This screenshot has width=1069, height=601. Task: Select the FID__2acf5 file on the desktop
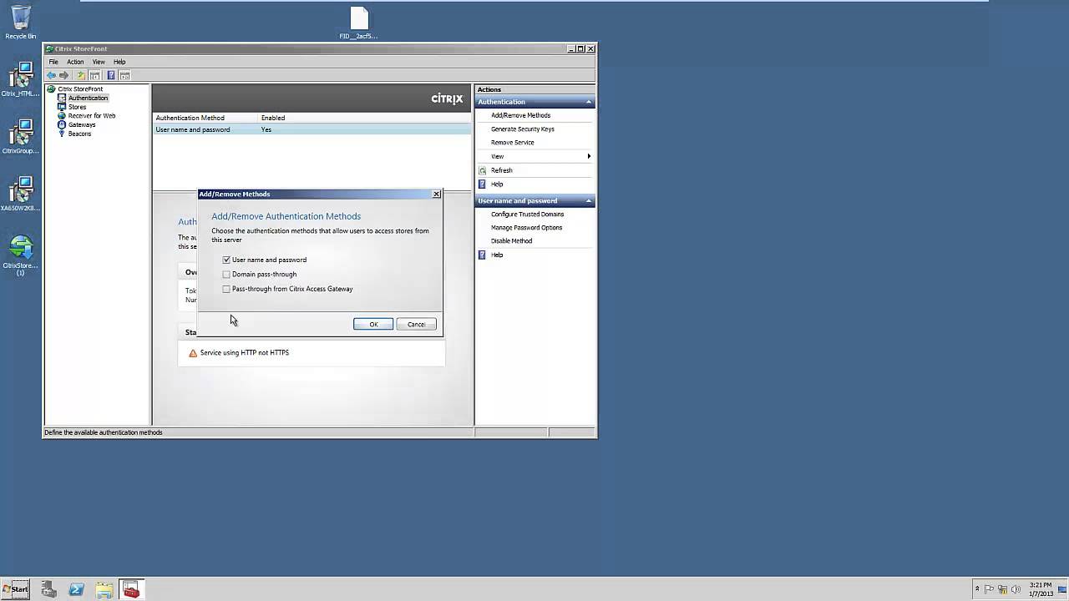359,23
